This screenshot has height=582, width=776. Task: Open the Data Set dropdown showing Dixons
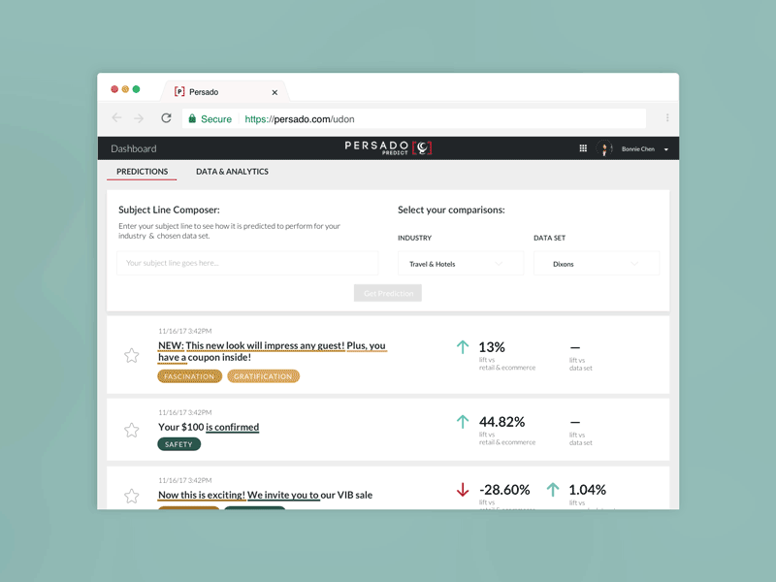click(x=596, y=263)
